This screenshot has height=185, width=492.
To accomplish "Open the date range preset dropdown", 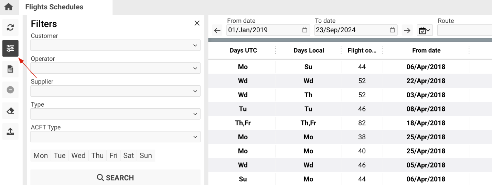I will click(425, 31).
